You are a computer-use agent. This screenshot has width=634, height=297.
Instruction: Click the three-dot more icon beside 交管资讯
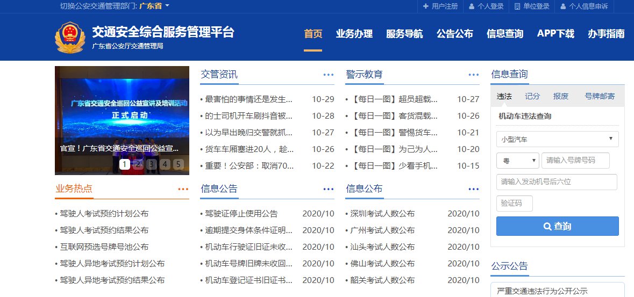click(329, 75)
